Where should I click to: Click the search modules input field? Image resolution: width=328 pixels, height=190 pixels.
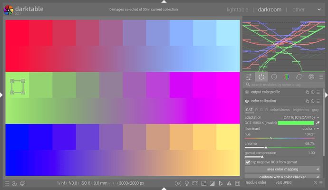[282, 85]
